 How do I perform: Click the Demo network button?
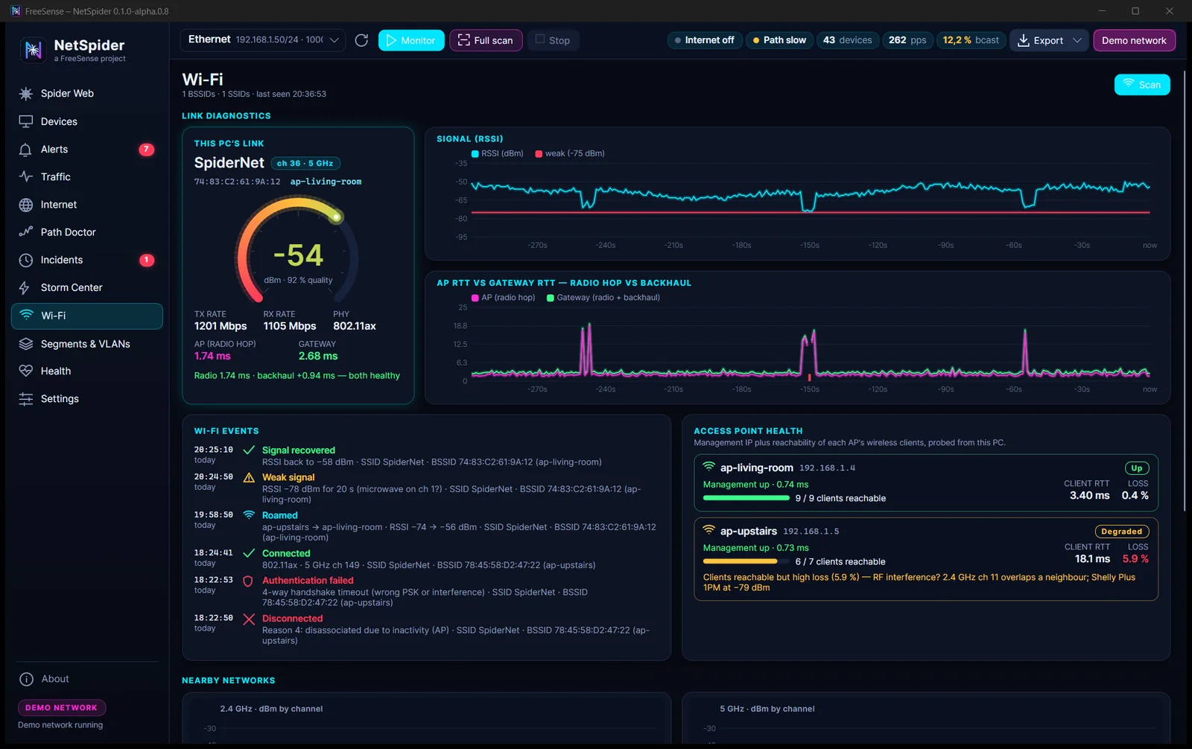point(1134,40)
